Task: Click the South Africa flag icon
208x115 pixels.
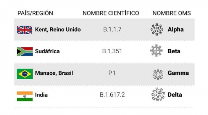Action: pos(25,52)
